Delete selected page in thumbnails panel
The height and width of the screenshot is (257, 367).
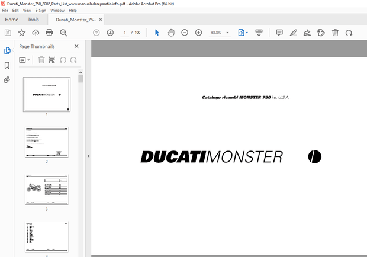point(41,60)
